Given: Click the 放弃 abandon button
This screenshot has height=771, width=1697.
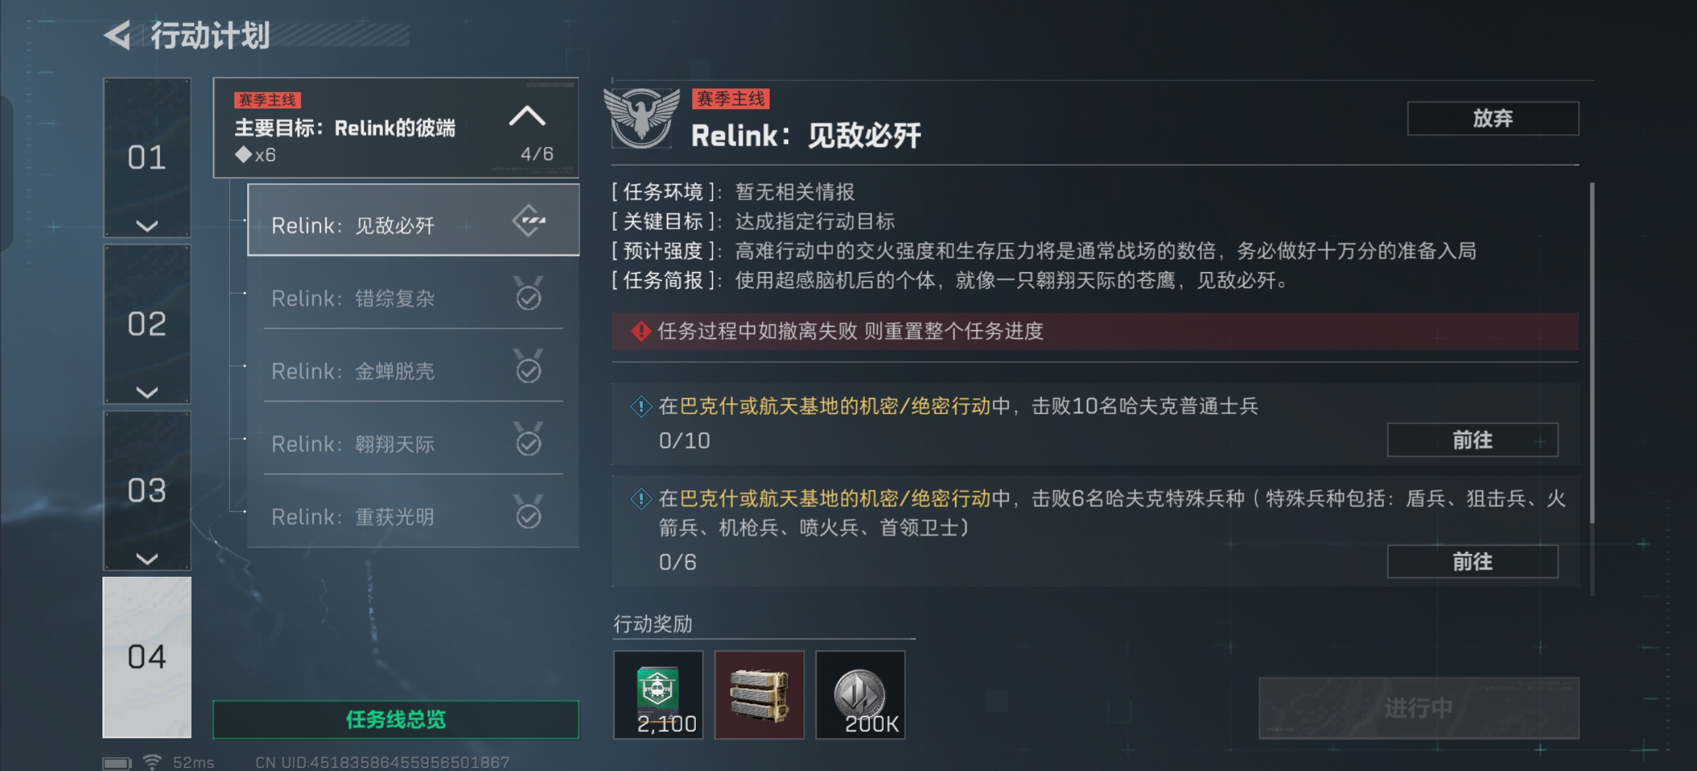Looking at the screenshot, I should [1493, 118].
